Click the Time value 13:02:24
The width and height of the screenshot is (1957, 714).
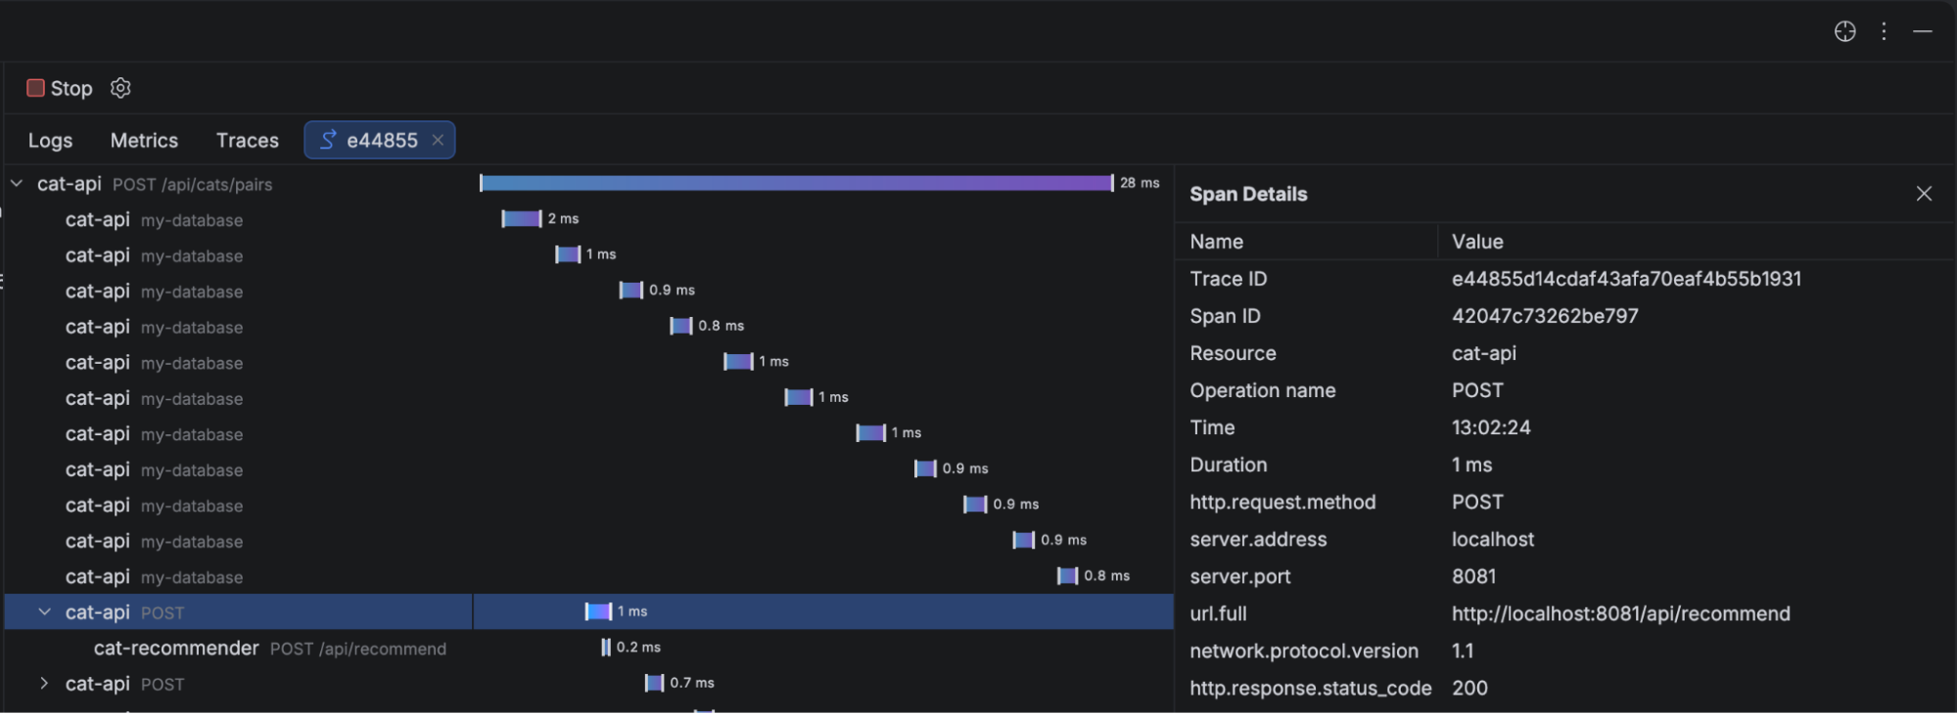(x=1491, y=427)
